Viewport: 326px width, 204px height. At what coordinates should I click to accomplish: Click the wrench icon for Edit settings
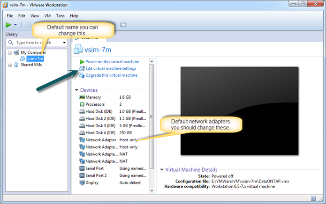82,68
